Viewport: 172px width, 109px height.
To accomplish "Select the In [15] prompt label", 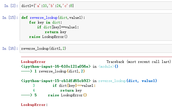I will point(10,17).
